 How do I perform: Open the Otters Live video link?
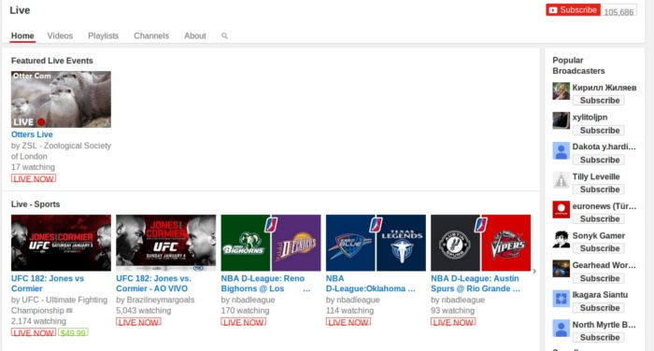tap(32, 134)
